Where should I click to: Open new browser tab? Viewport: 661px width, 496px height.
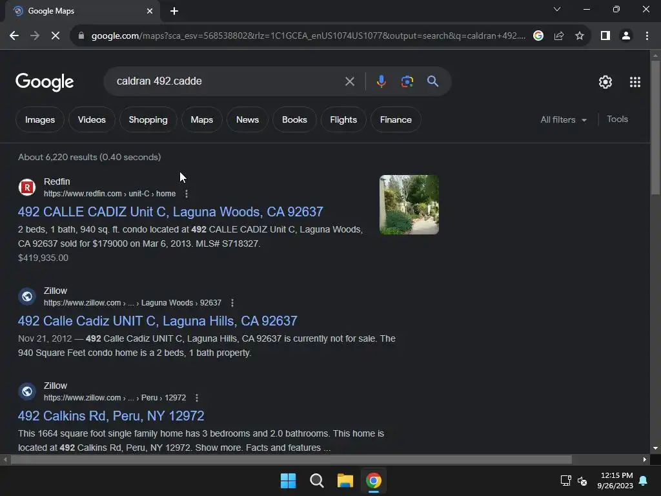174,11
